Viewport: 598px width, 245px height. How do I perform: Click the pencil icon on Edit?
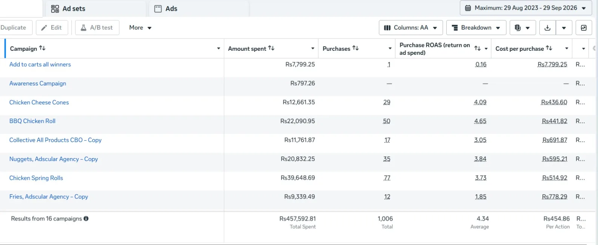pyautogui.click(x=44, y=28)
